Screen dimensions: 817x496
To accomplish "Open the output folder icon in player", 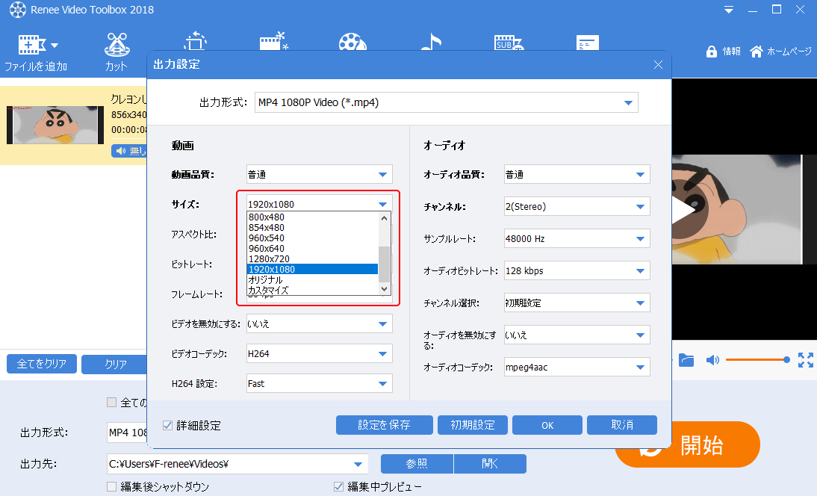I will coord(686,360).
